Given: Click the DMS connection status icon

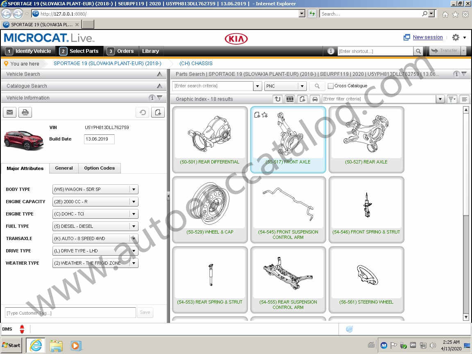Looking at the screenshot, I should (x=22, y=329).
